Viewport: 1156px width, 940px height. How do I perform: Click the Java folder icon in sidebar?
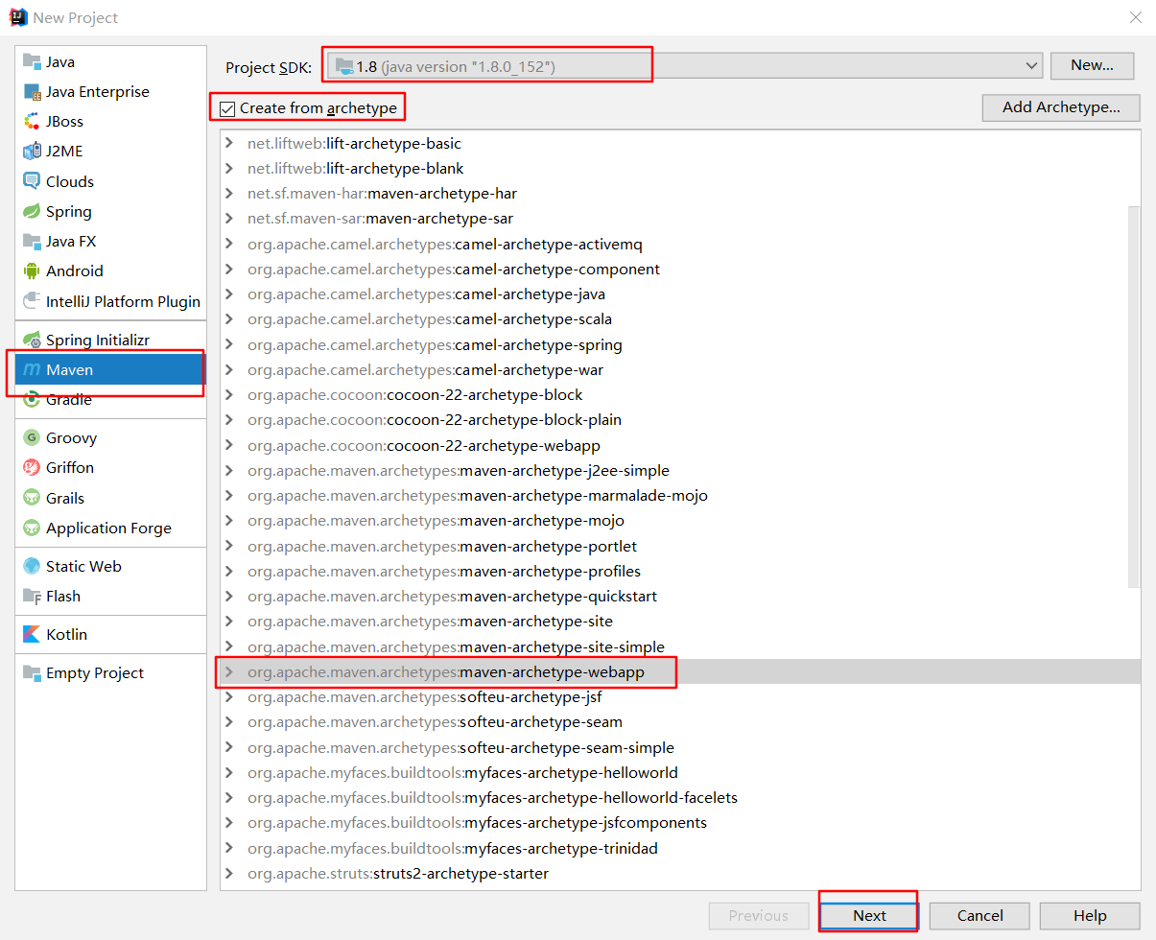32,61
